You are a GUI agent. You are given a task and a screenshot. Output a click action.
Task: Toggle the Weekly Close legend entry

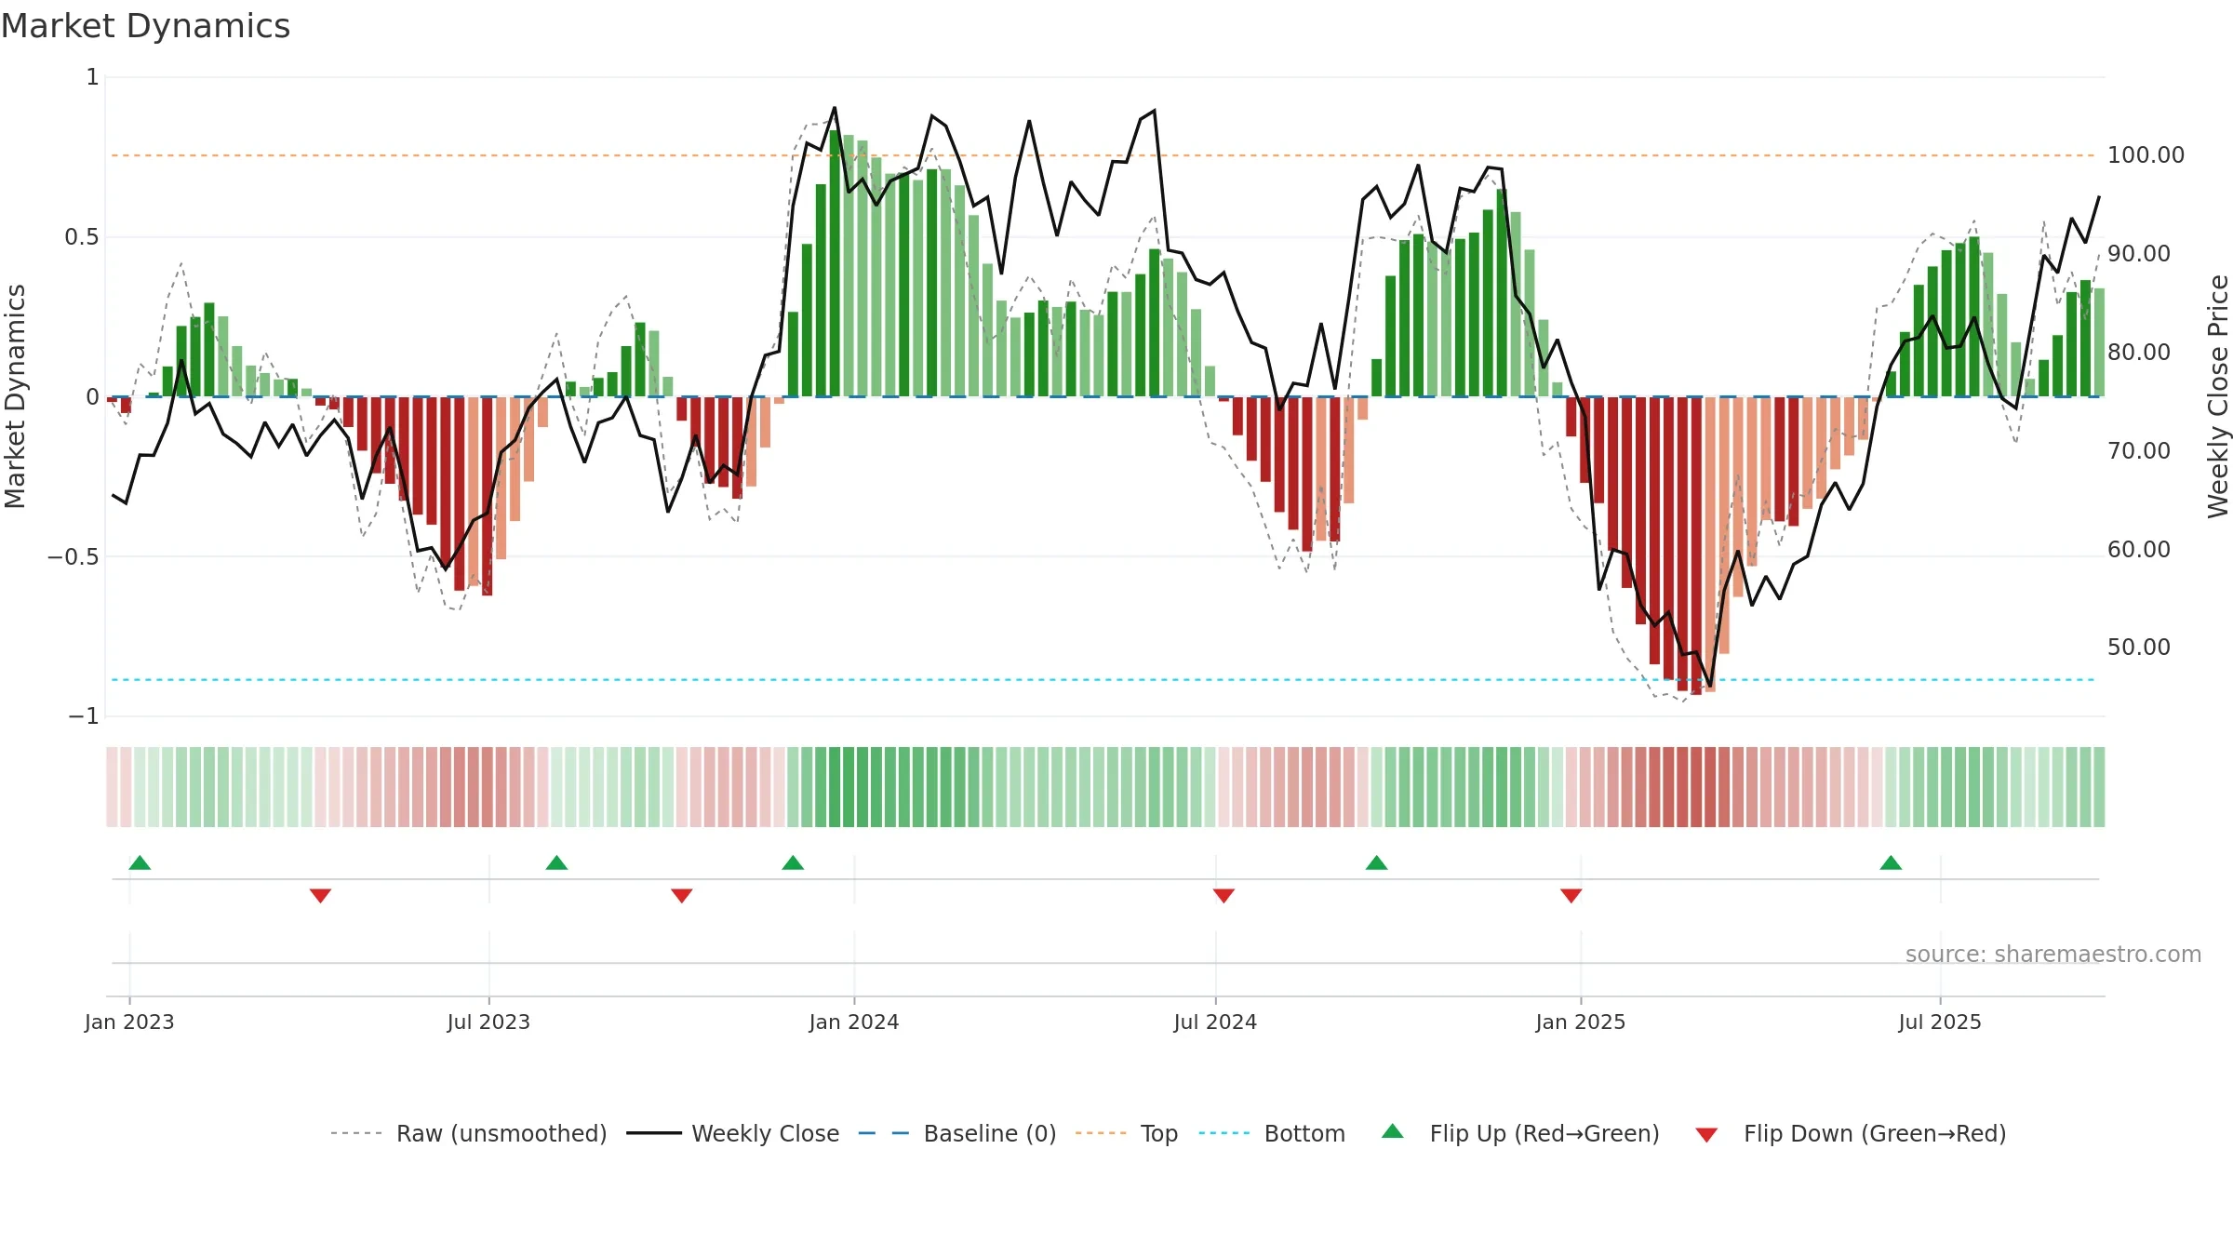tap(733, 1133)
